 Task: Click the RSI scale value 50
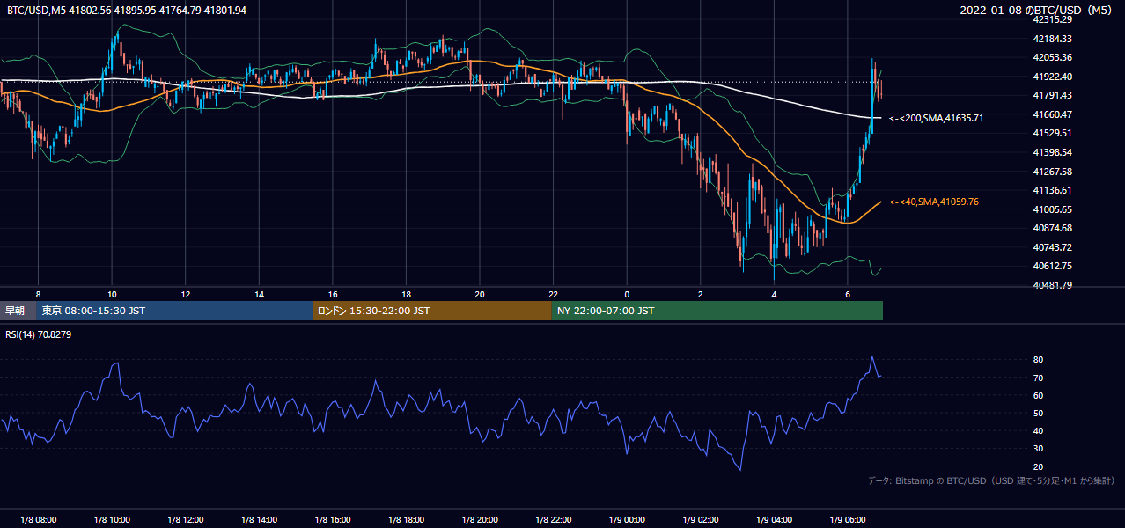pyautogui.click(x=1039, y=413)
